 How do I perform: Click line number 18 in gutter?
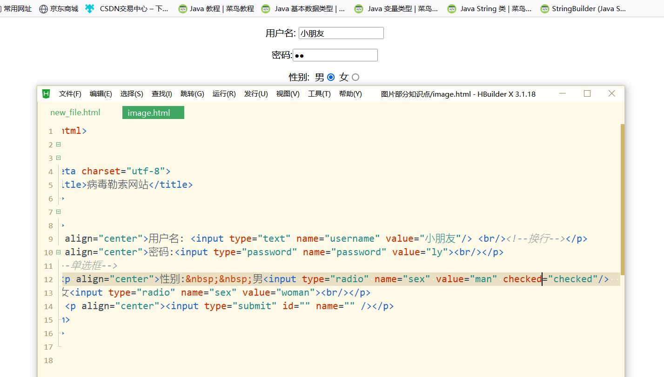click(x=48, y=360)
